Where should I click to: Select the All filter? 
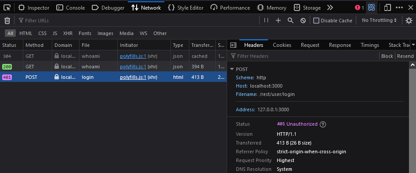coord(11,33)
